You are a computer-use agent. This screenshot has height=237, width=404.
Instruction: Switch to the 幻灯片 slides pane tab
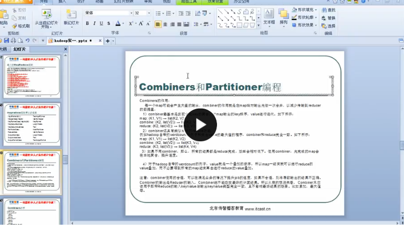(19, 49)
